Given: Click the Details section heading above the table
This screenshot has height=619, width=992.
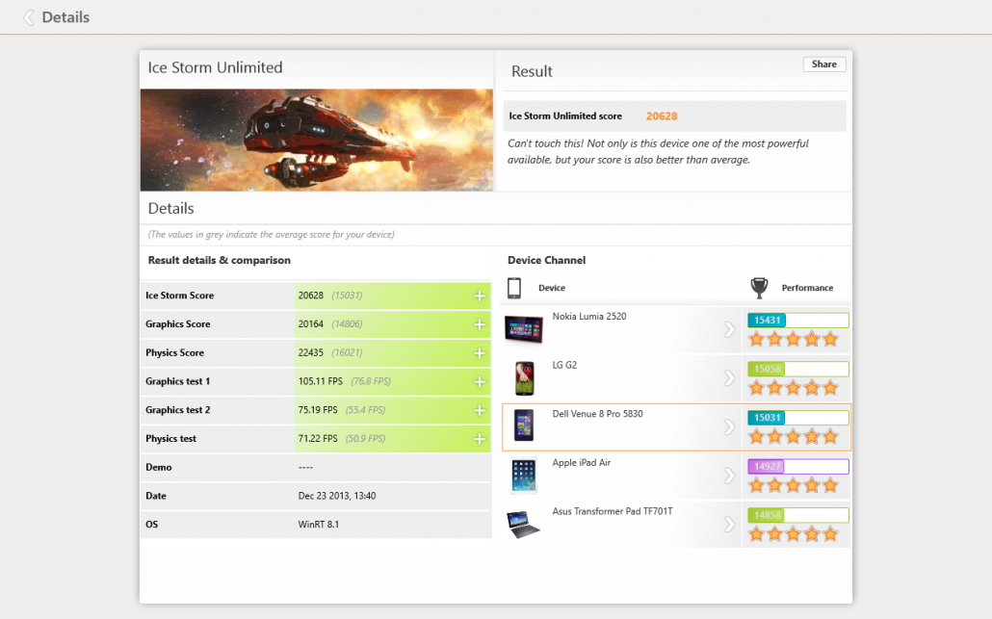Looking at the screenshot, I should tap(170, 209).
